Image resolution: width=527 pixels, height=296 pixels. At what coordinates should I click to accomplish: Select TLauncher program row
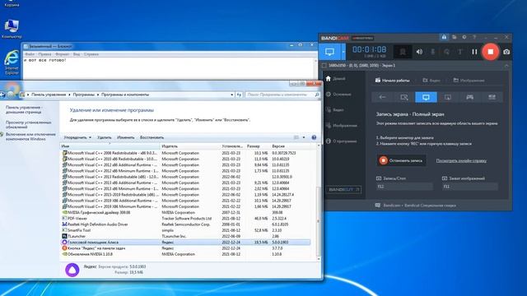(186, 236)
